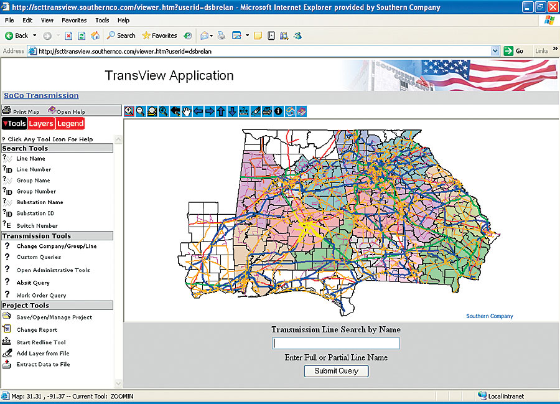Click the Southern Company link below map

point(489,316)
